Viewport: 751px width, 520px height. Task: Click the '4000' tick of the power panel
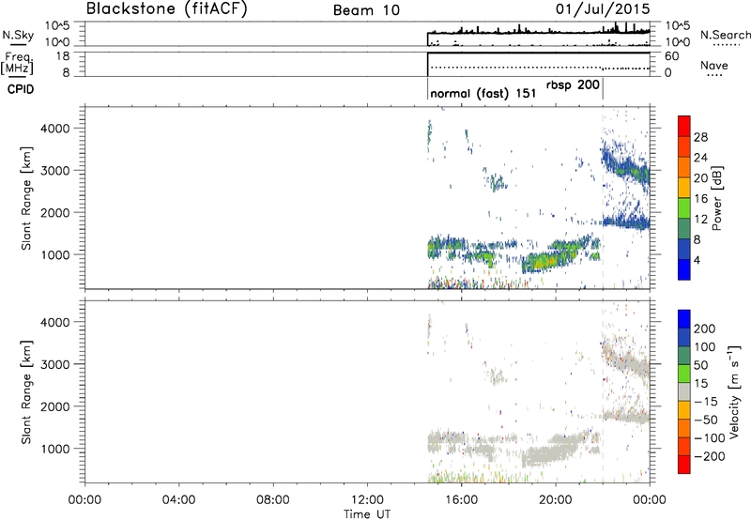click(55, 129)
